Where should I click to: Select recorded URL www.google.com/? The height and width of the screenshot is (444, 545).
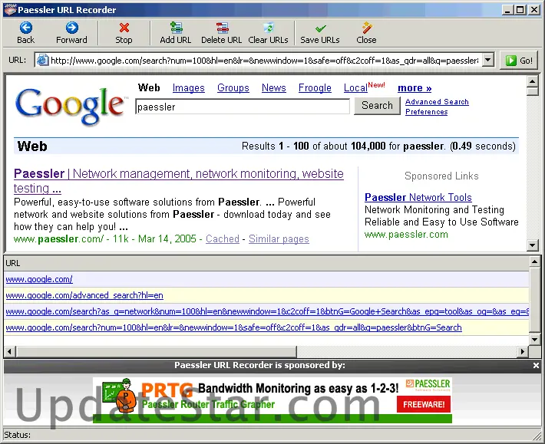pyautogui.click(x=39, y=279)
